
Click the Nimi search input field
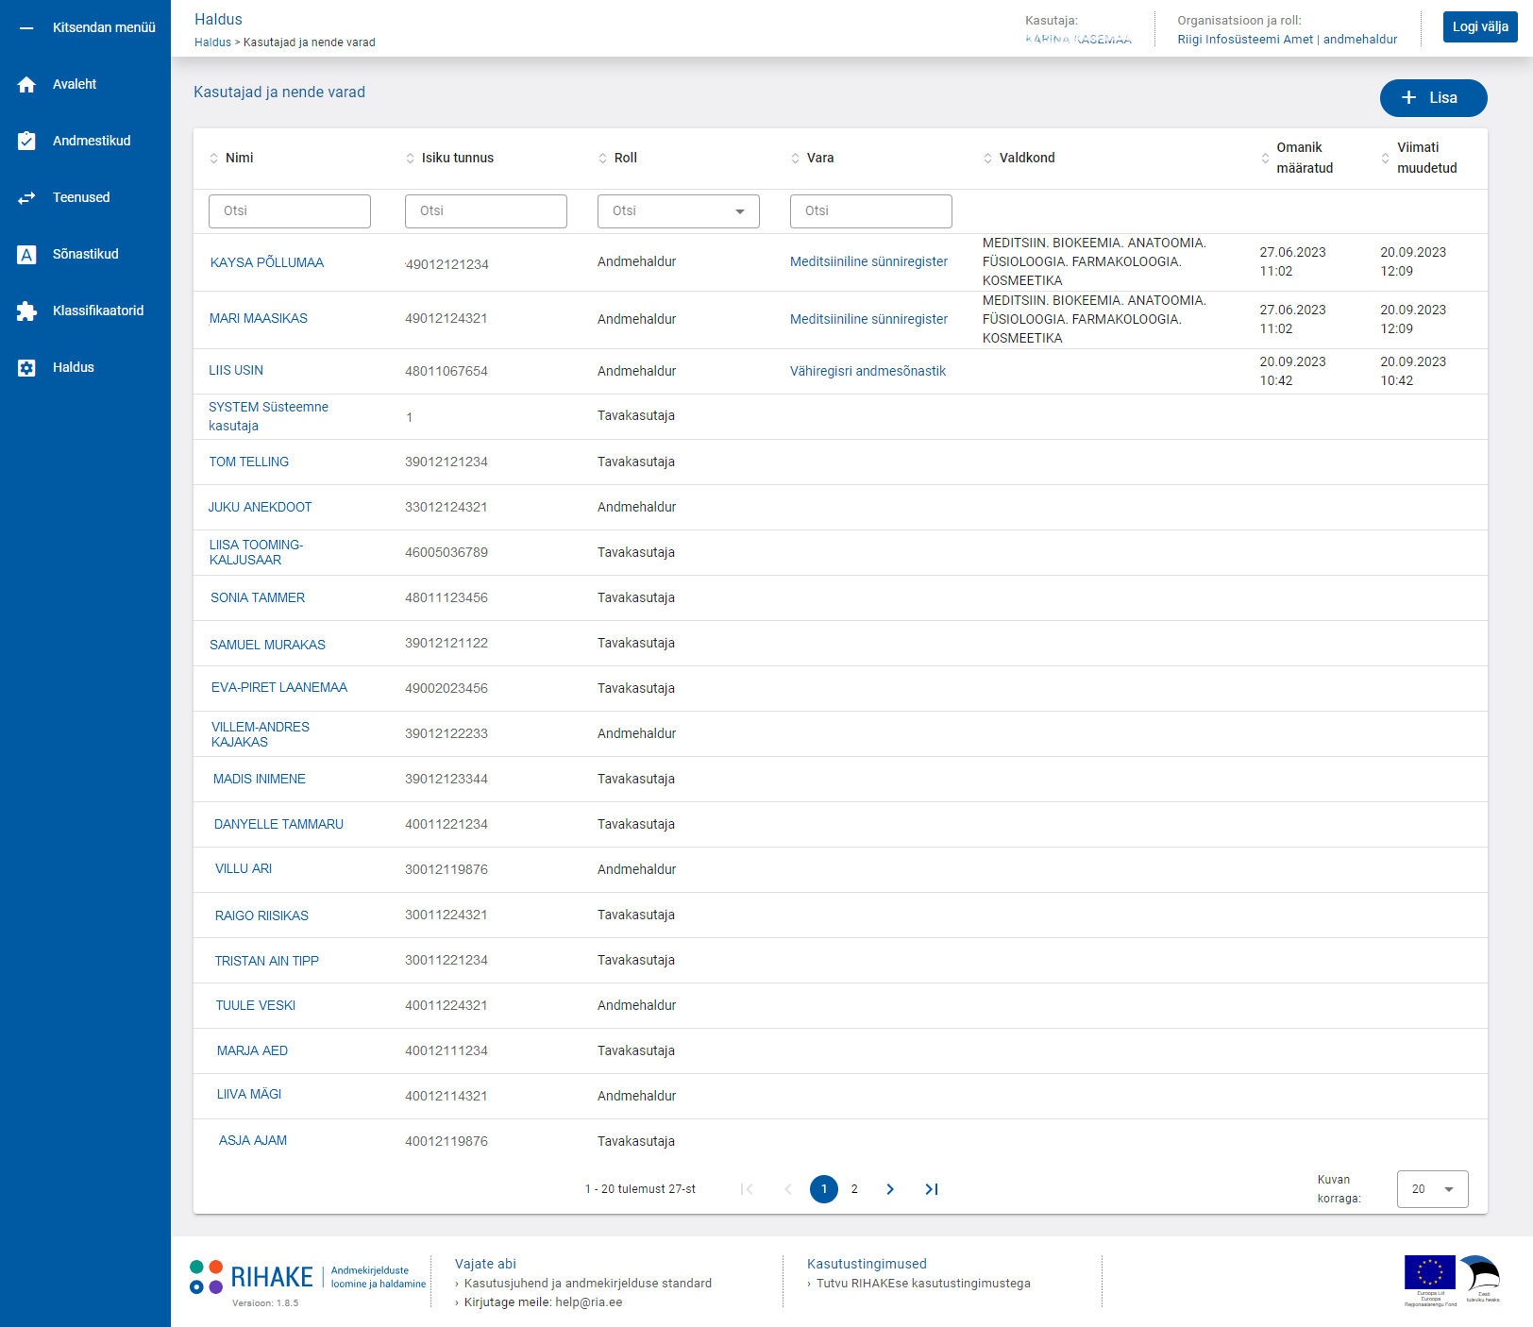pyautogui.click(x=289, y=211)
